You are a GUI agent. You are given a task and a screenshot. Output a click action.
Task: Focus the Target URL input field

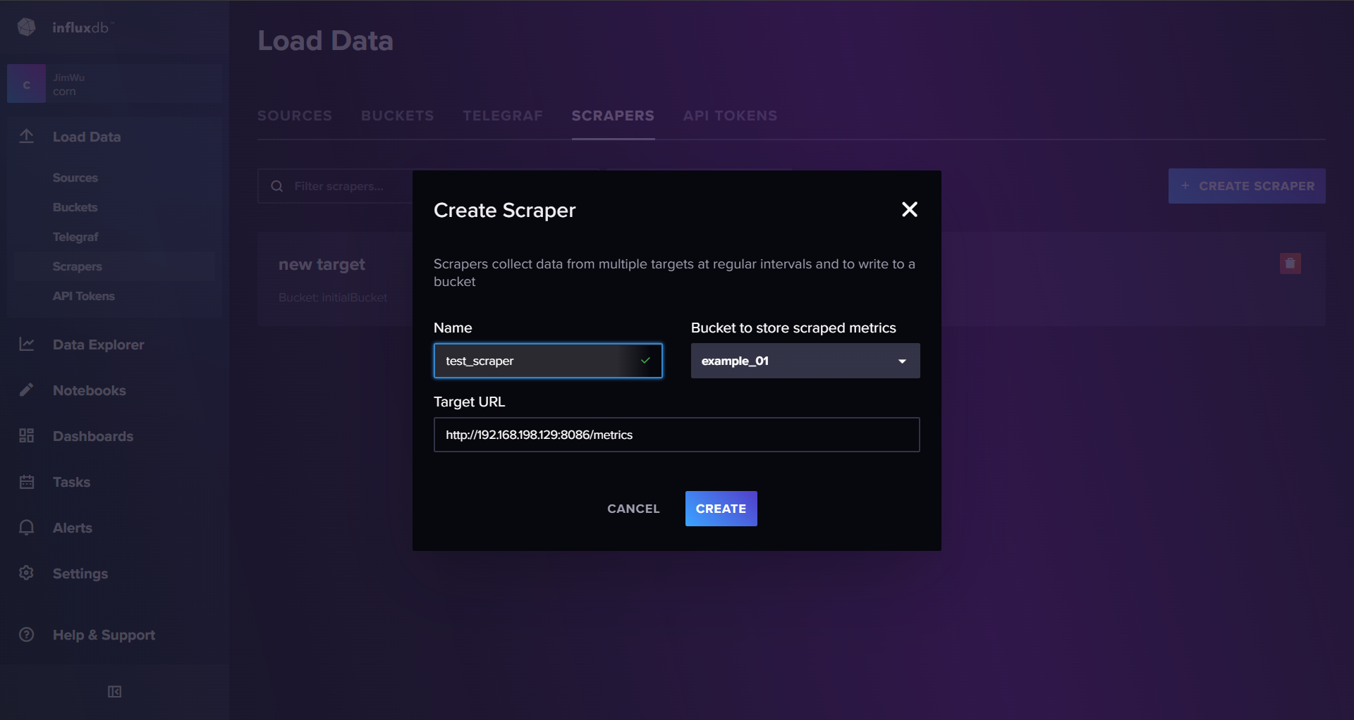[677, 435]
